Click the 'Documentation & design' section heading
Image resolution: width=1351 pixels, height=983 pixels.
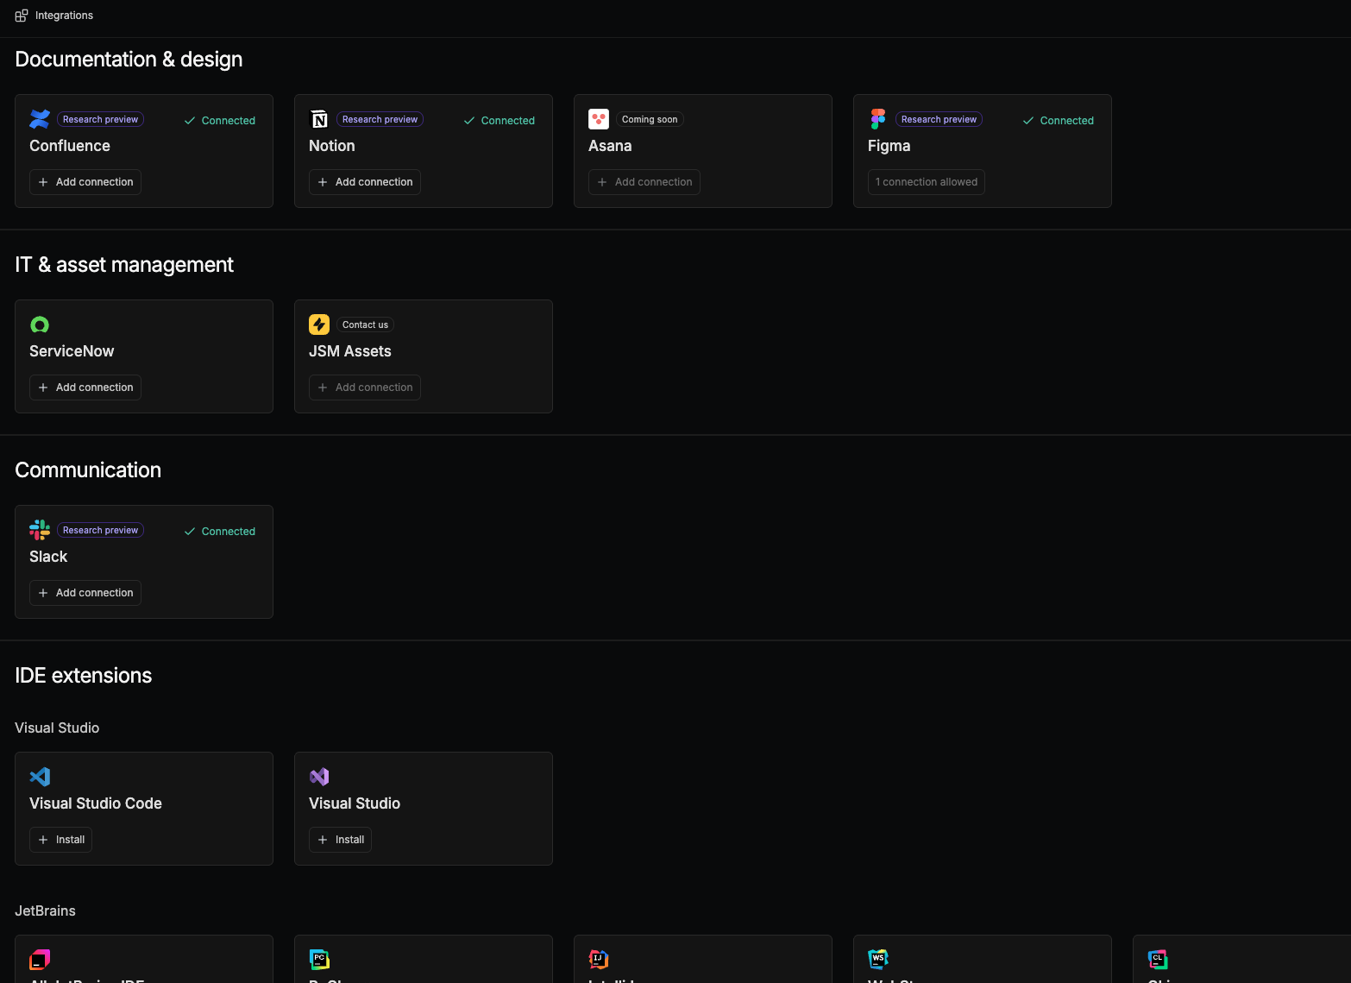[x=129, y=60]
